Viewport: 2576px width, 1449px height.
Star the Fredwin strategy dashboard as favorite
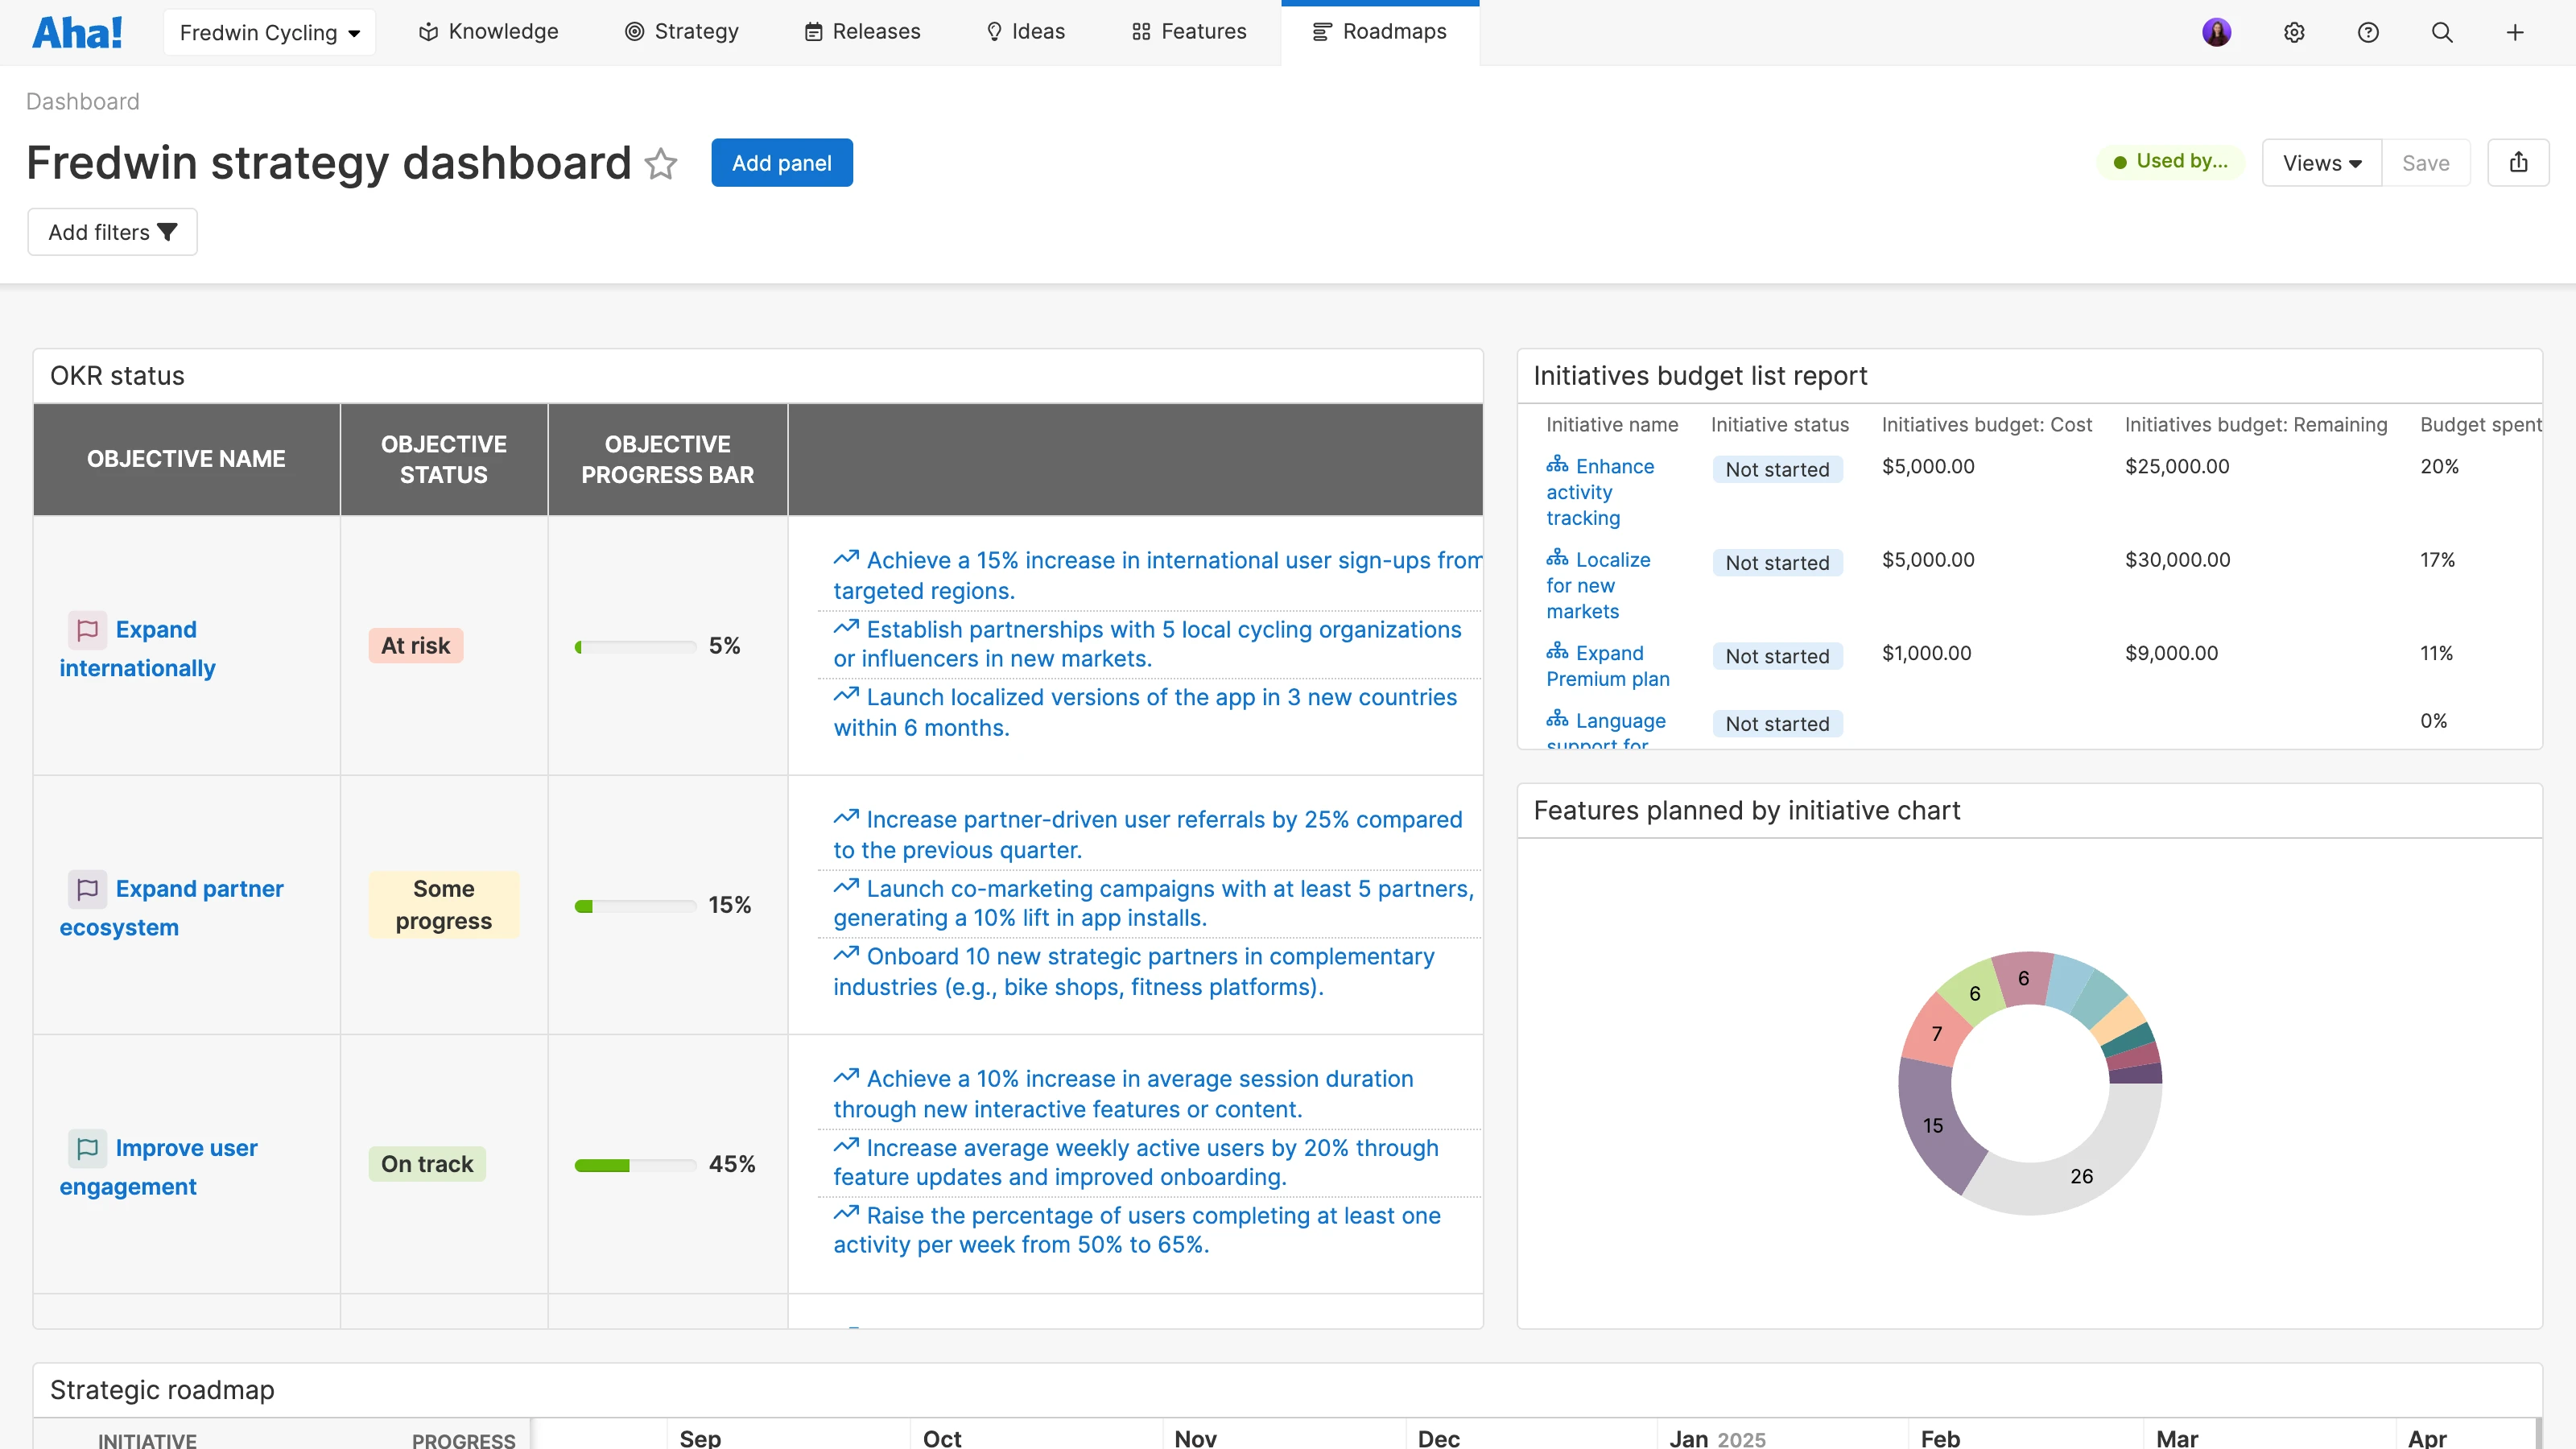pyautogui.click(x=661, y=163)
